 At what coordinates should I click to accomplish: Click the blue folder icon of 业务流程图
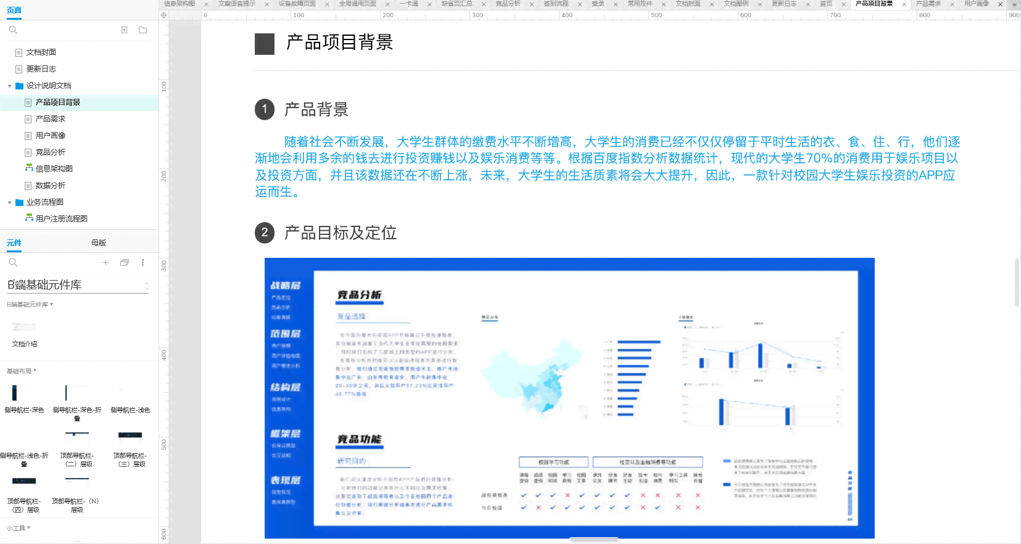point(20,202)
